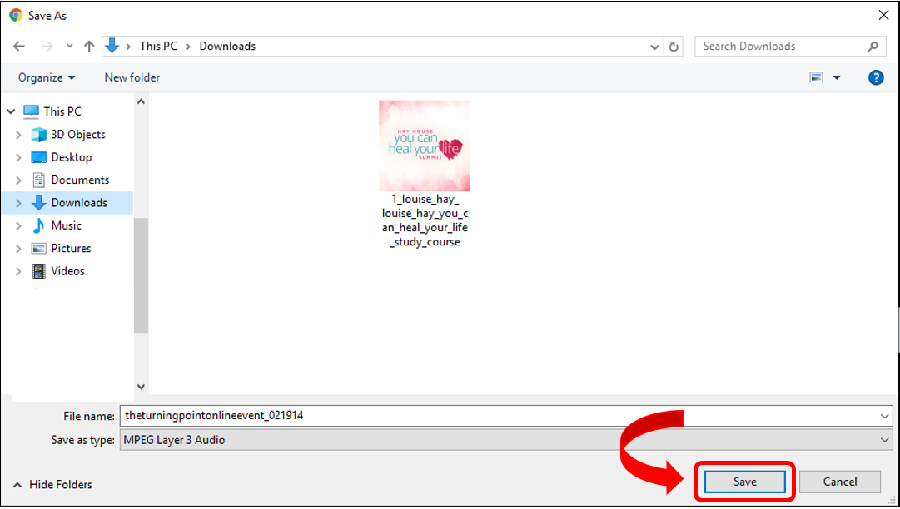Select the louise_hay audio file thumbnail
This screenshot has height=509, width=900.
click(425, 146)
